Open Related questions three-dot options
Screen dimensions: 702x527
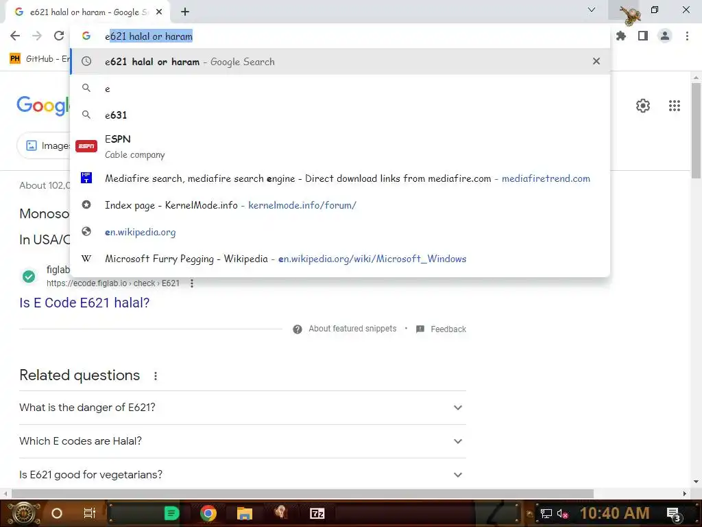click(x=156, y=376)
